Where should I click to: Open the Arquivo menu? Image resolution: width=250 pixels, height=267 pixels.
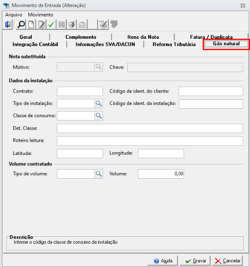click(x=14, y=15)
